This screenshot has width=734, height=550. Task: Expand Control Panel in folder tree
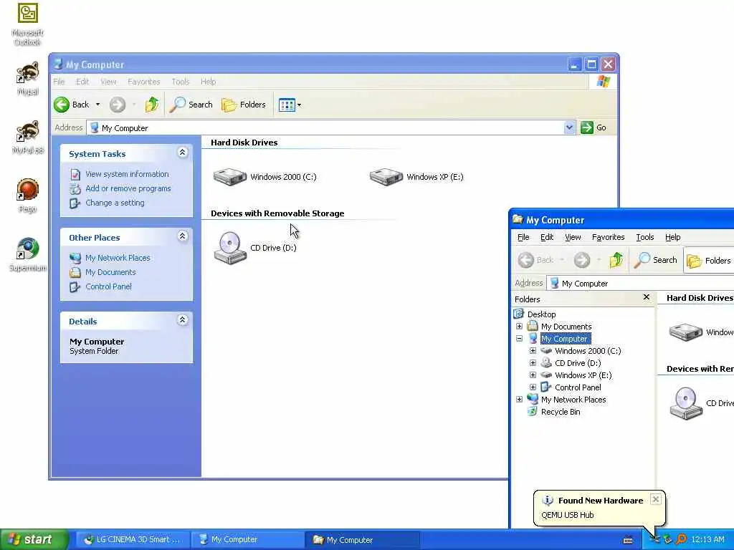pyautogui.click(x=533, y=387)
